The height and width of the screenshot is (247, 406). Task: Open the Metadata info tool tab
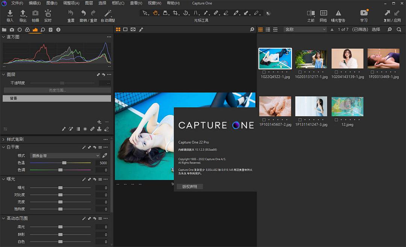pyautogui.click(x=58, y=30)
